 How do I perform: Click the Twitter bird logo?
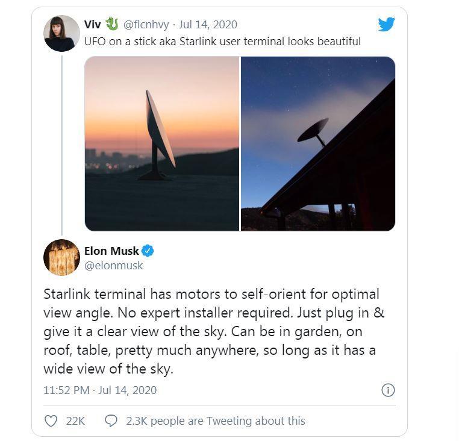pyautogui.click(x=386, y=24)
